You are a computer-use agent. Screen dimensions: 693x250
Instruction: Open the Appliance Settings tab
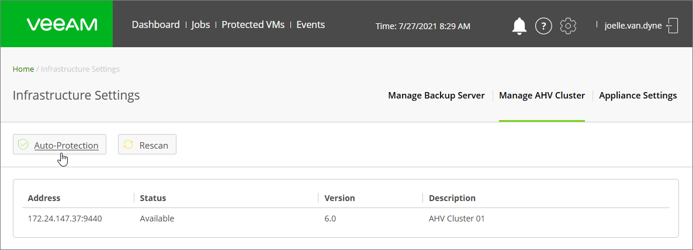coord(637,95)
